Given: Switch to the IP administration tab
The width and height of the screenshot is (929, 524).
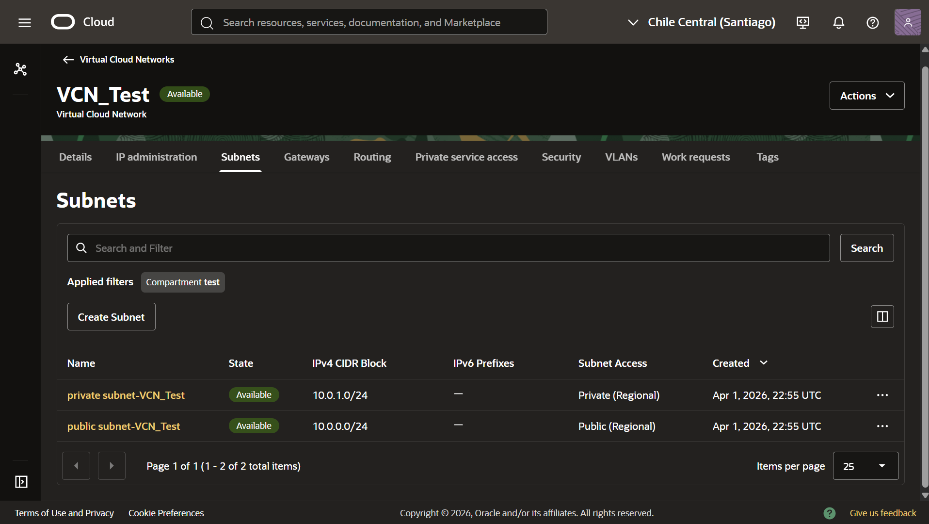Looking at the screenshot, I should (x=156, y=157).
